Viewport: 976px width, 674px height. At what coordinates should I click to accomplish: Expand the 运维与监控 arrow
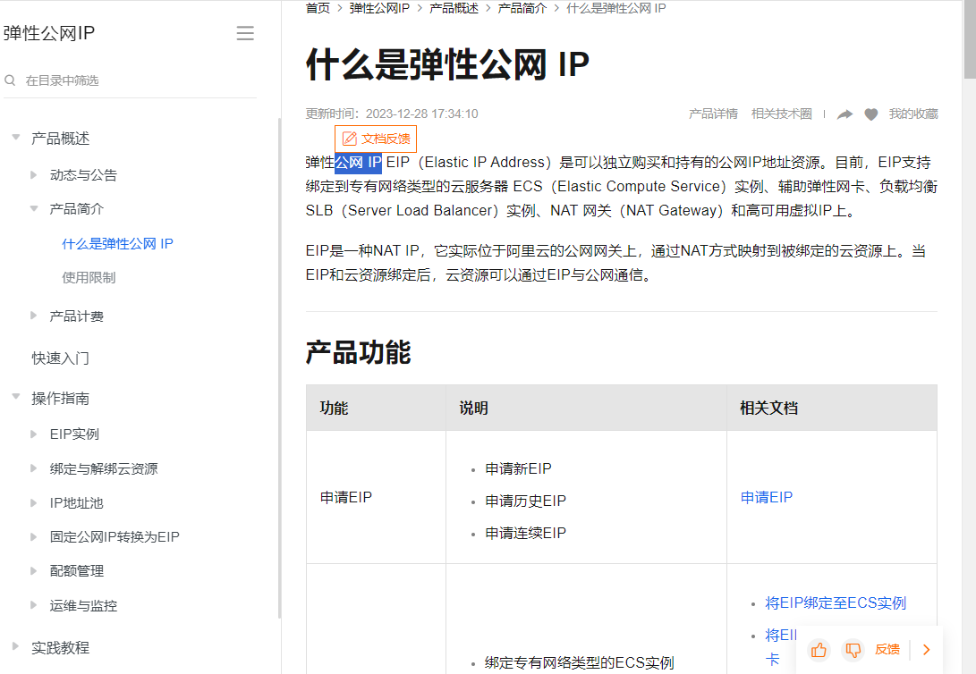(34, 605)
